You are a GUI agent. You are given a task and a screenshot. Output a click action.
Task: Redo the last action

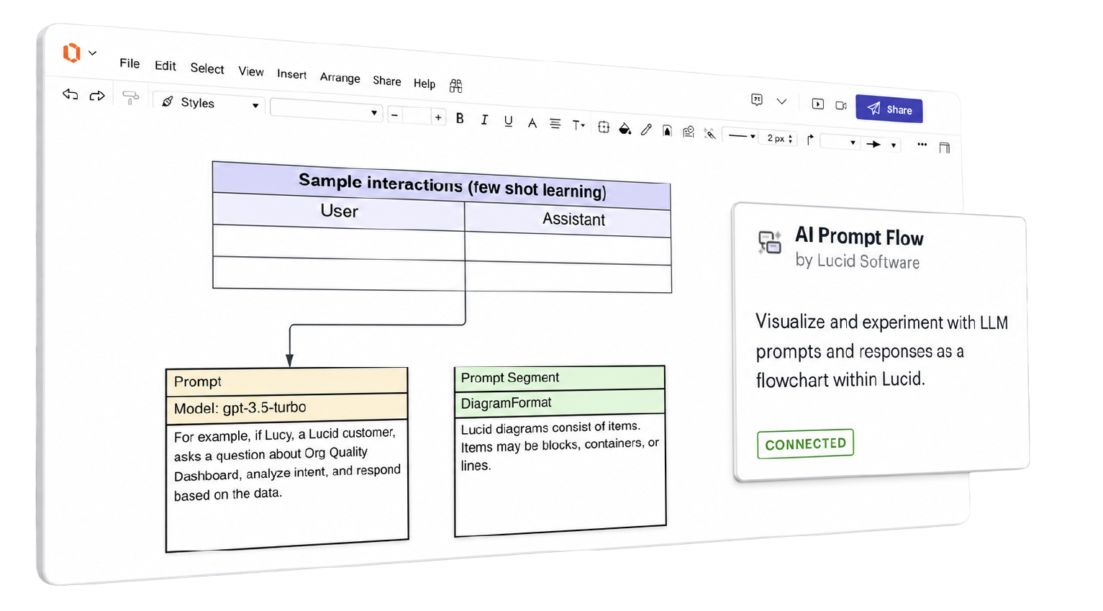pyautogui.click(x=97, y=96)
